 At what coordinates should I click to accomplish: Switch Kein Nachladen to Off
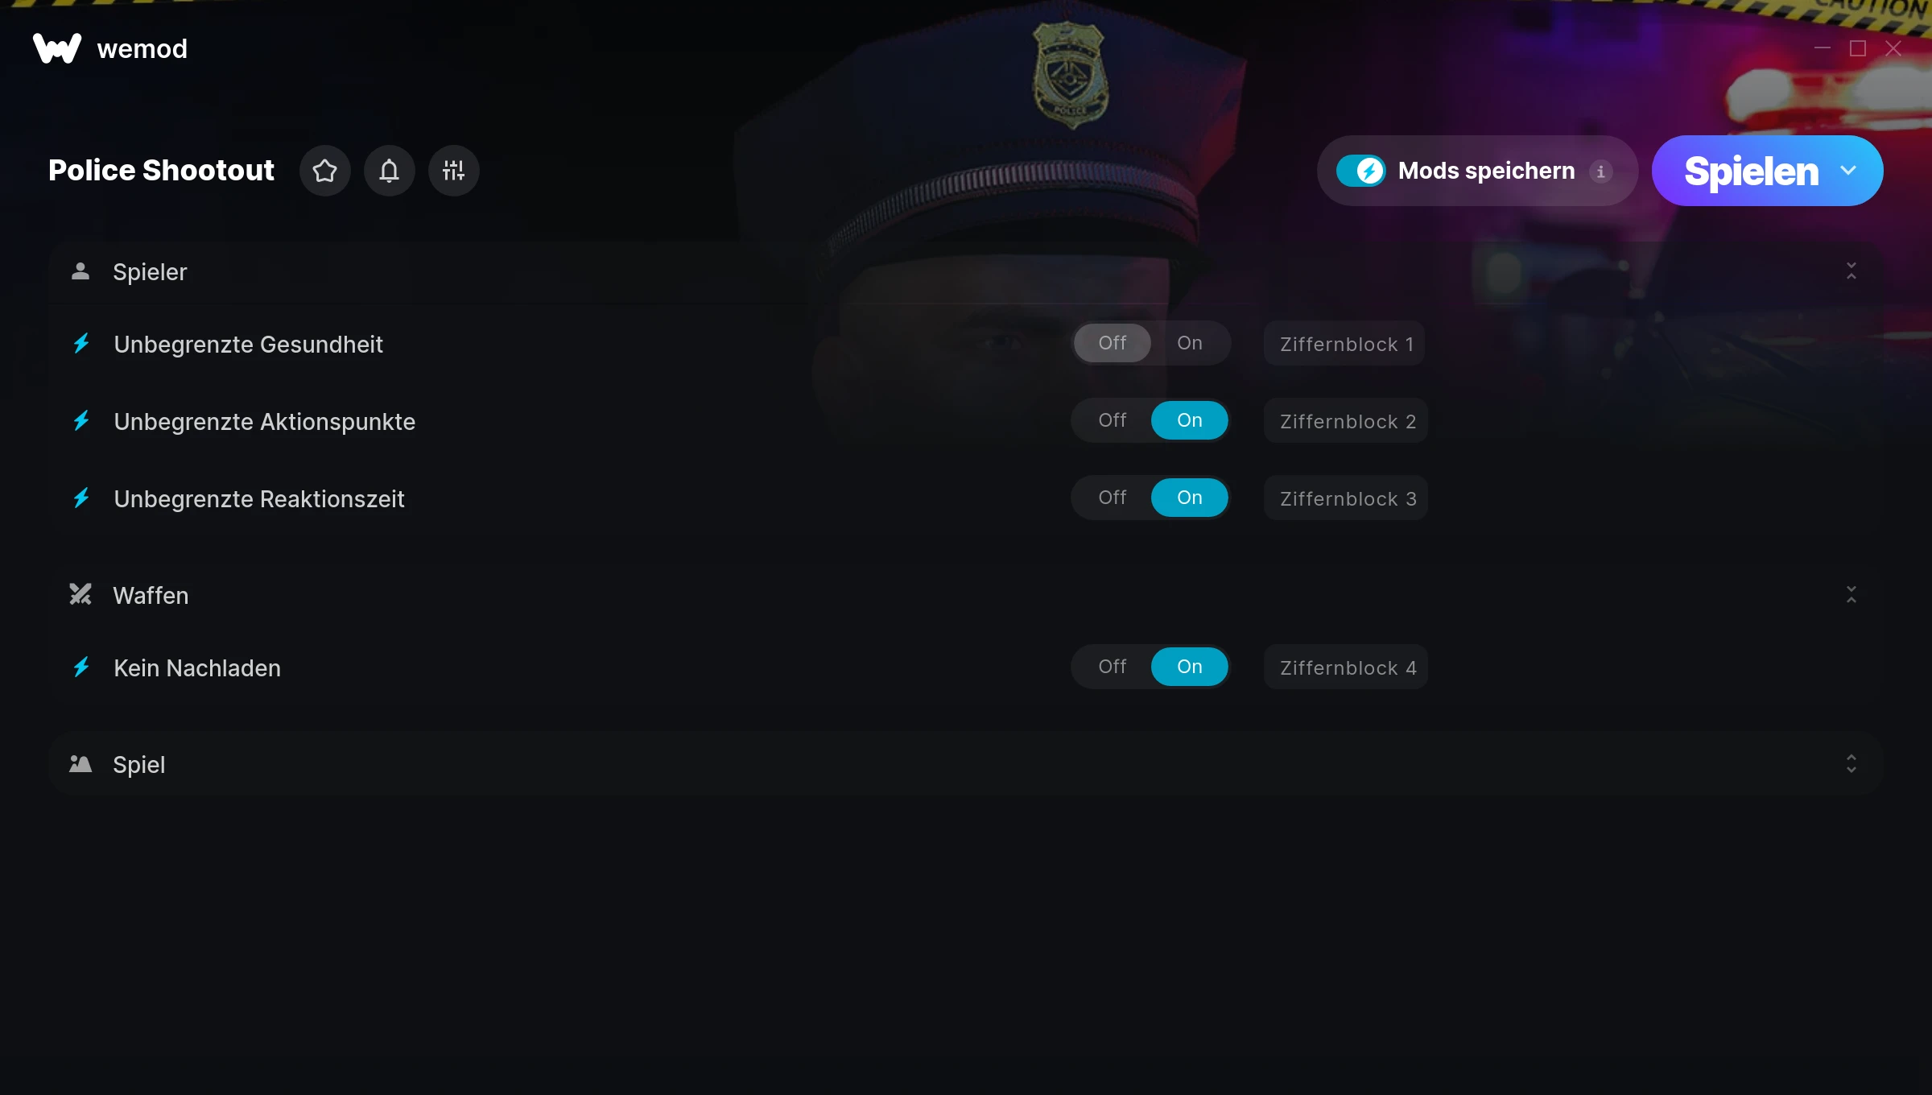pyautogui.click(x=1113, y=667)
